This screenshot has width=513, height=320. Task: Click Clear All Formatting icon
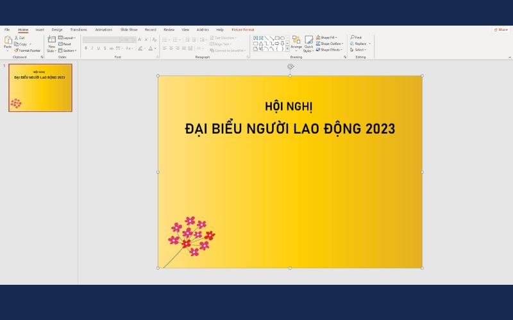point(155,40)
